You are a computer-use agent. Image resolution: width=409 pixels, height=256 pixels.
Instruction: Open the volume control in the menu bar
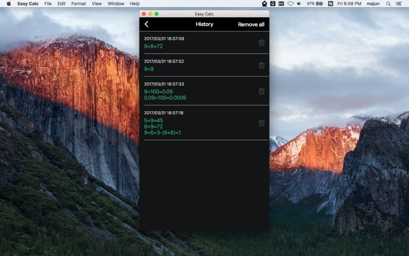(299, 4)
